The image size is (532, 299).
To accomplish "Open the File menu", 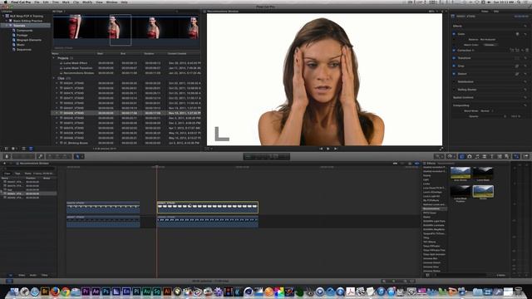I will tap(37, 2).
